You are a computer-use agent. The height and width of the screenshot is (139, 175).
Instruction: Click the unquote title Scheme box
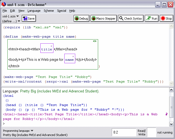coord(47,48)
